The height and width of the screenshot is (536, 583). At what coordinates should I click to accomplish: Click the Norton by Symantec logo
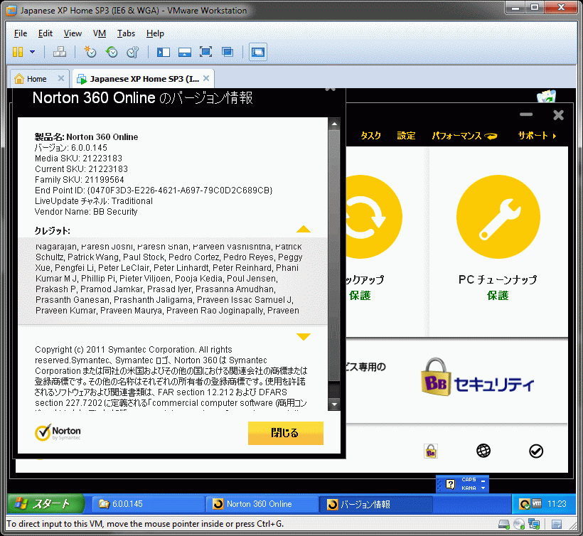coord(58,432)
